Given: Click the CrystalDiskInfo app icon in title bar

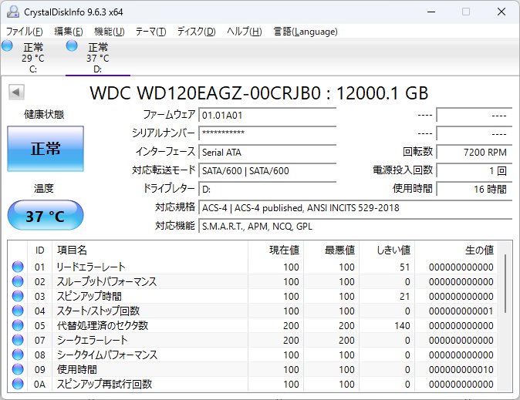Looking at the screenshot, I should [12, 12].
